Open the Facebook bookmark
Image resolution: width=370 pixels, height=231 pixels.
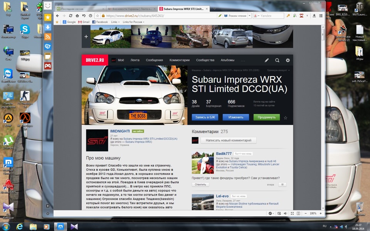[x=100, y=22]
